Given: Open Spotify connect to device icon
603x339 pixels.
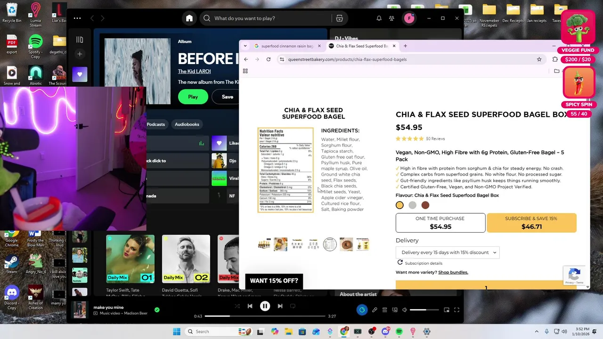Looking at the screenshot, I should click(395, 310).
